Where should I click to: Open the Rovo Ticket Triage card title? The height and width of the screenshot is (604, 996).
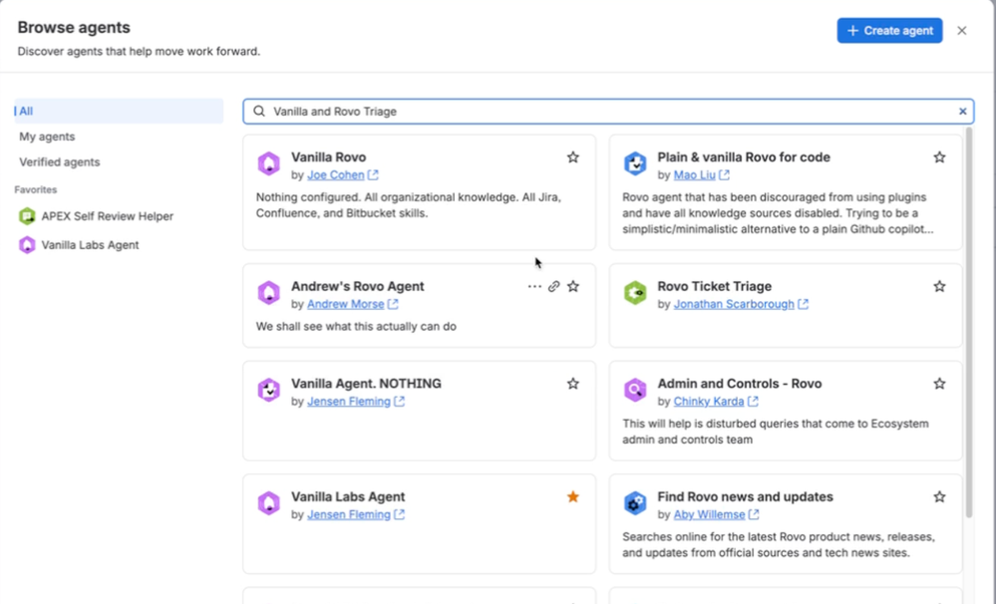coord(714,286)
